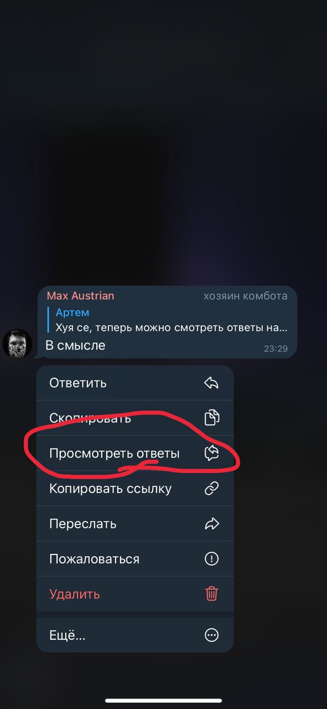Screen dimensions: 327x709
Task: Choose the red Удалить option
Action: (x=135, y=594)
